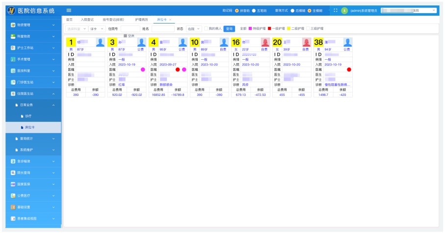Open the 诊疗 sidebar item

(x=28, y=116)
